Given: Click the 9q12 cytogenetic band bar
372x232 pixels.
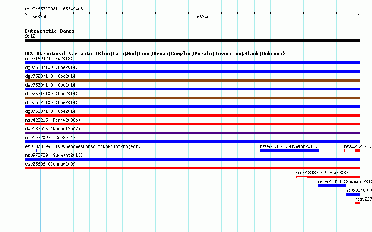Looking at the screenshot, I should point(192,41).
